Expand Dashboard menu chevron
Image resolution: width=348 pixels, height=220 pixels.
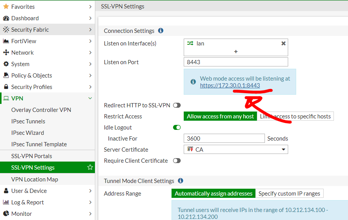pyautogui.click(x=90, y=18)
